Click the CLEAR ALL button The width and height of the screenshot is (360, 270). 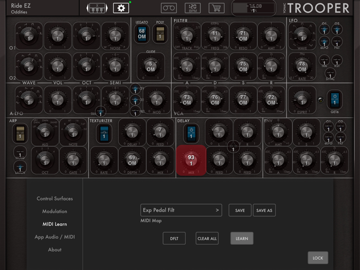coord(207,238)
